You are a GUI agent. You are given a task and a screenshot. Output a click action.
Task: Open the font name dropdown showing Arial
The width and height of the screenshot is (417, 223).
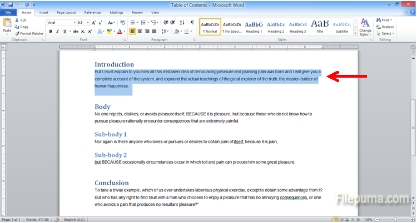pos(61,22)
